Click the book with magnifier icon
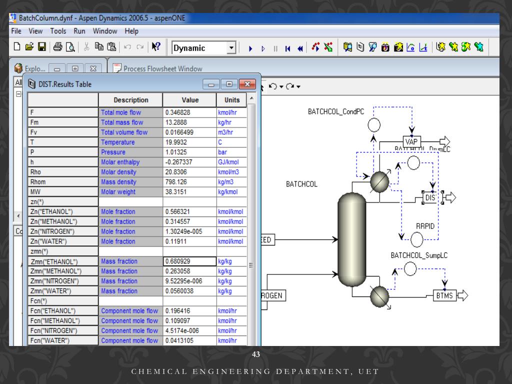 348,47
